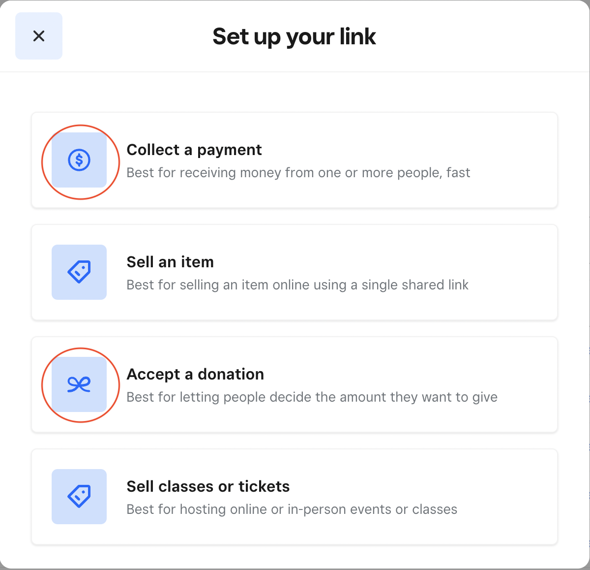Click the "Set up your link" heading
This screenshot has width=590, height=570.
[294, 36]
